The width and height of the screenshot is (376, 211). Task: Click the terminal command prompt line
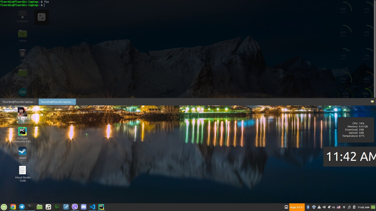click(22, 5)
